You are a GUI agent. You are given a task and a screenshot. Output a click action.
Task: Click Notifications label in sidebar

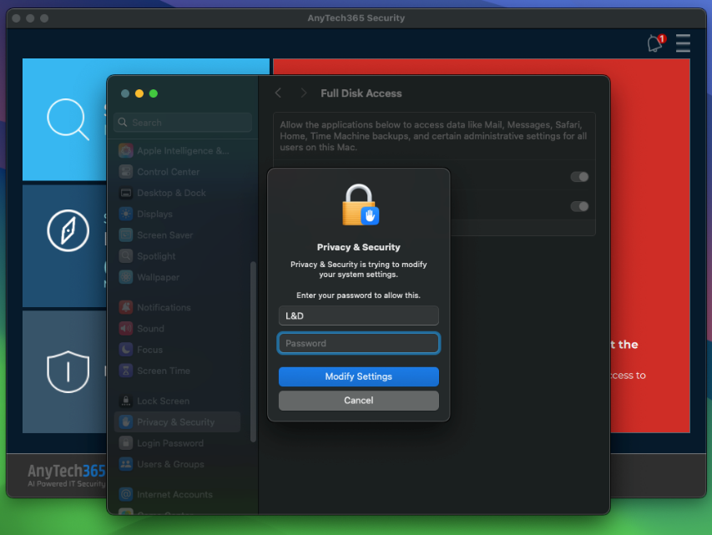164,307
